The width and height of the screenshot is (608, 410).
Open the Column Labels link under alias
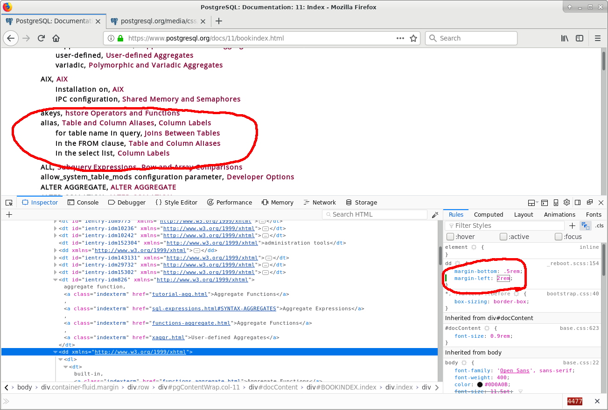[185, 123]
